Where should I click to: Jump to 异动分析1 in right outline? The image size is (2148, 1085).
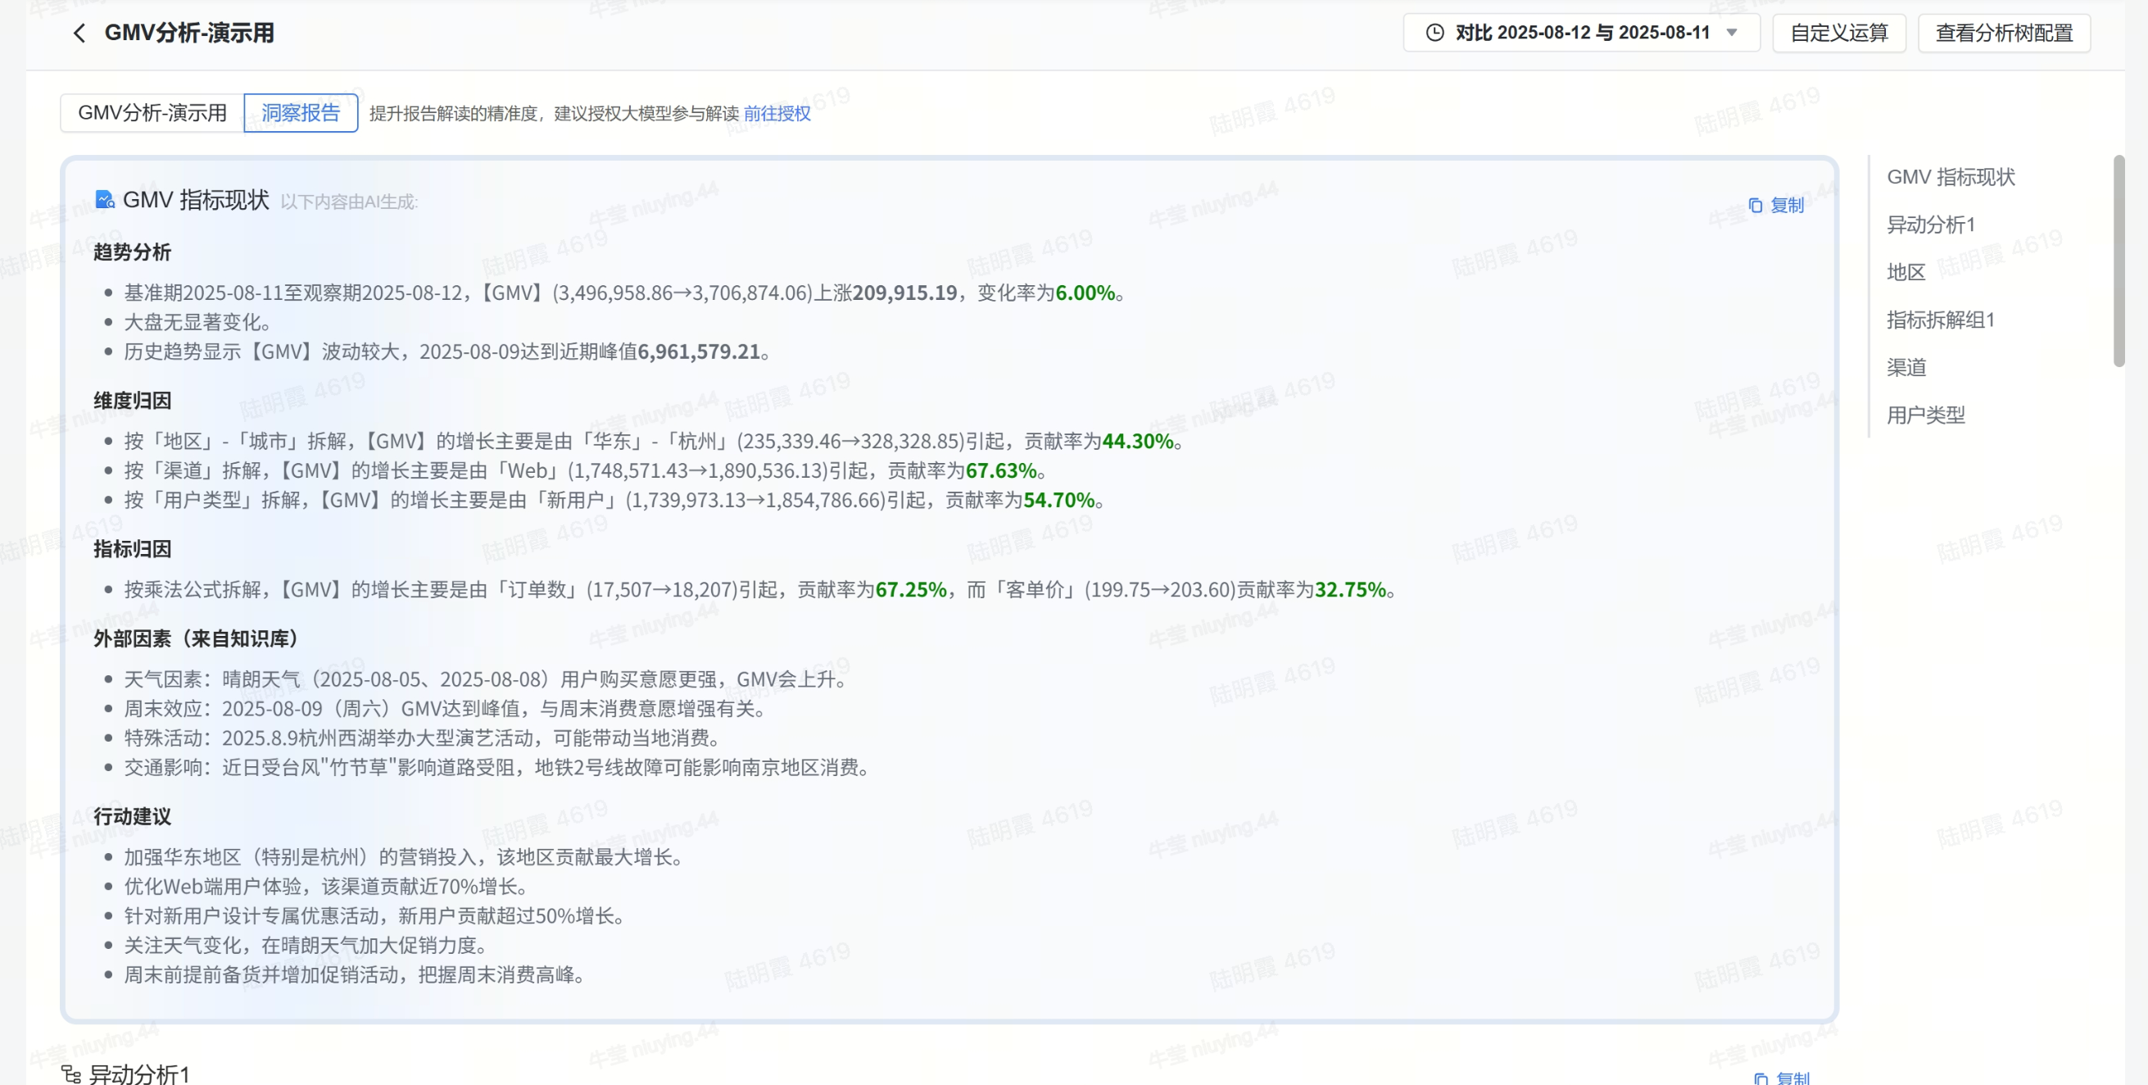pyautogui.click(x=1930, y=225)
